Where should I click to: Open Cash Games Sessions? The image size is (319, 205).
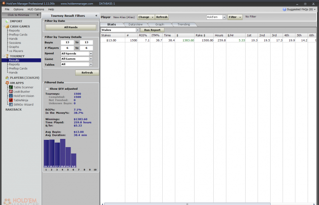(15, 43)
